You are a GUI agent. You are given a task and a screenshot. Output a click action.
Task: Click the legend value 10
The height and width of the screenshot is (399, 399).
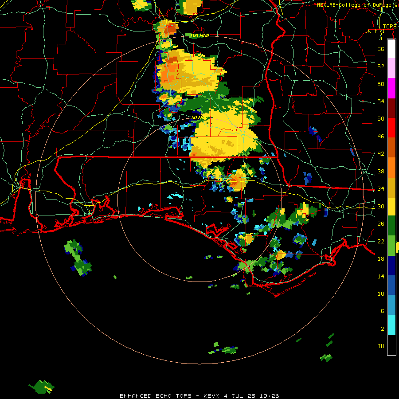click(381, 293)
